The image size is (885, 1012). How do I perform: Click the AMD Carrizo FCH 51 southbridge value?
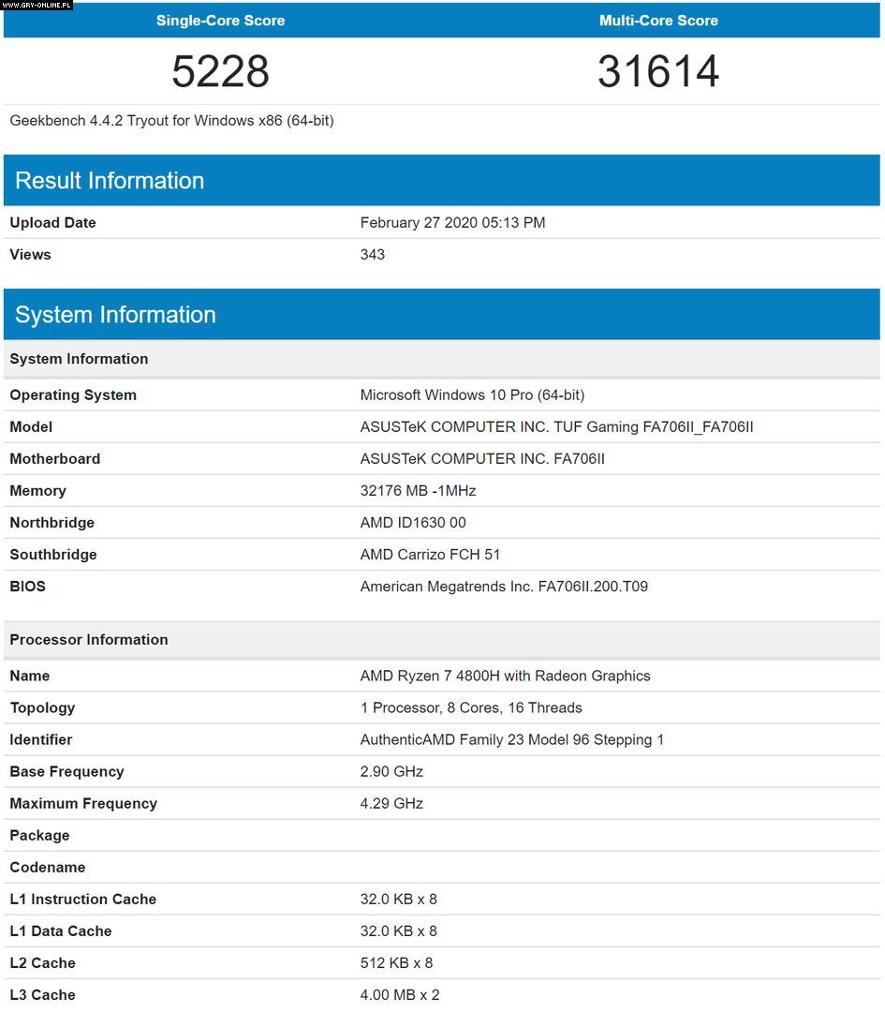[430, 555]
